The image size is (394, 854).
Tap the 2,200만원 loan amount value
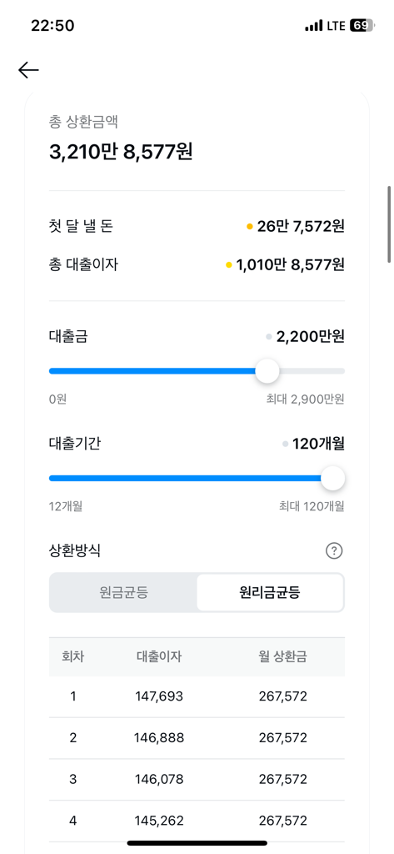point(310,337)
